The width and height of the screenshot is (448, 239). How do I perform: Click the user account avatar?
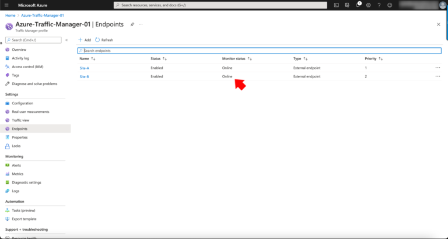[x=442, y=5]
